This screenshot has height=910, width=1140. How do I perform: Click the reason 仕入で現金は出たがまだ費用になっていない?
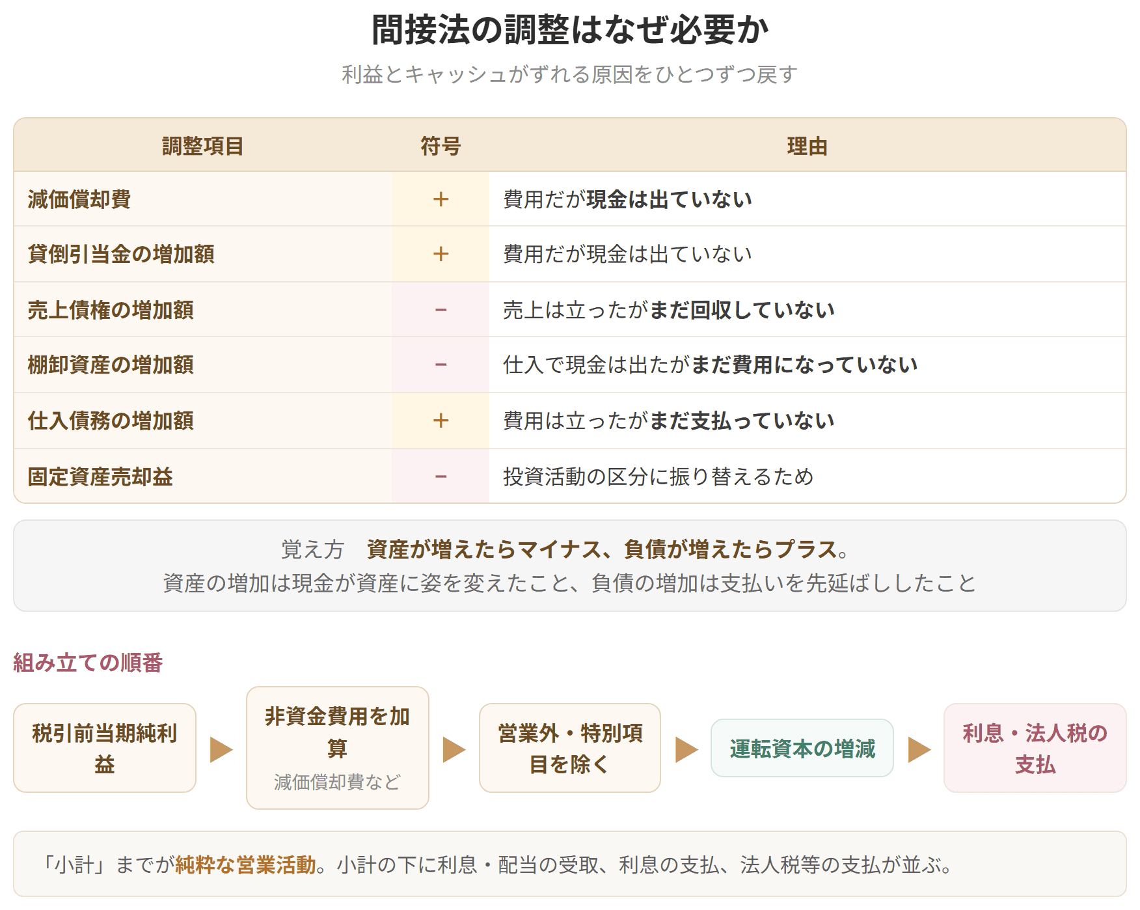coord(711,365)
